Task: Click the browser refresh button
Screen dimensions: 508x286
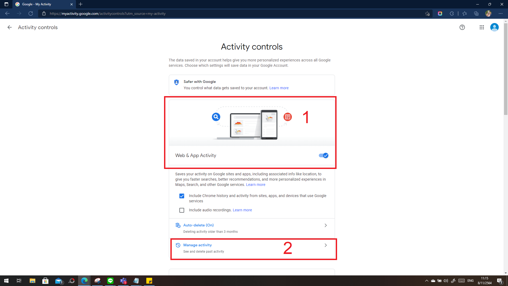Action: coord(31,14)
